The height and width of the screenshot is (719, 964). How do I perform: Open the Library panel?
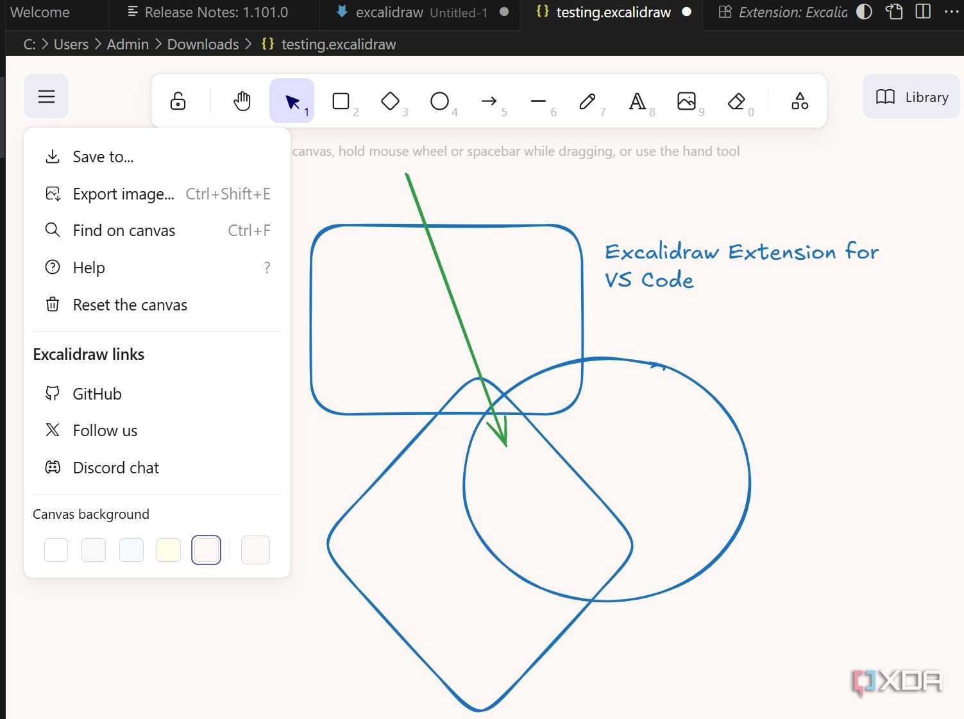click(x=911, y=97)
